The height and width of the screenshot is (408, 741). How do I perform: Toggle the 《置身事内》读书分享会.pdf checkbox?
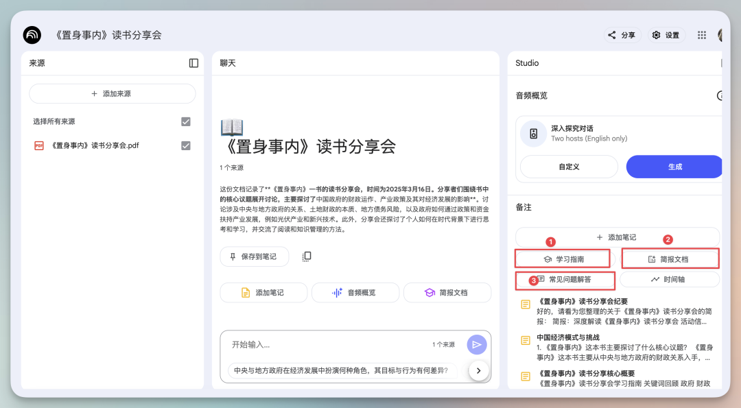click(x=186, y=145)
